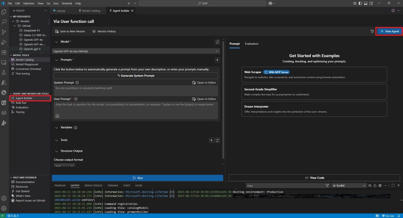Click the filter funnel icon in the output panel
The image size is (403, 218).
tap(327, 186)
